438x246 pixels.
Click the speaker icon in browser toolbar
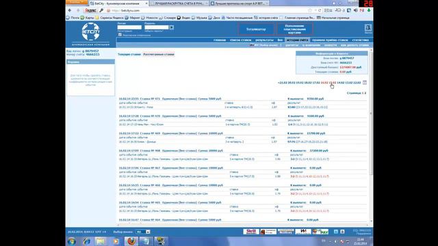click(x=356, y=10)
